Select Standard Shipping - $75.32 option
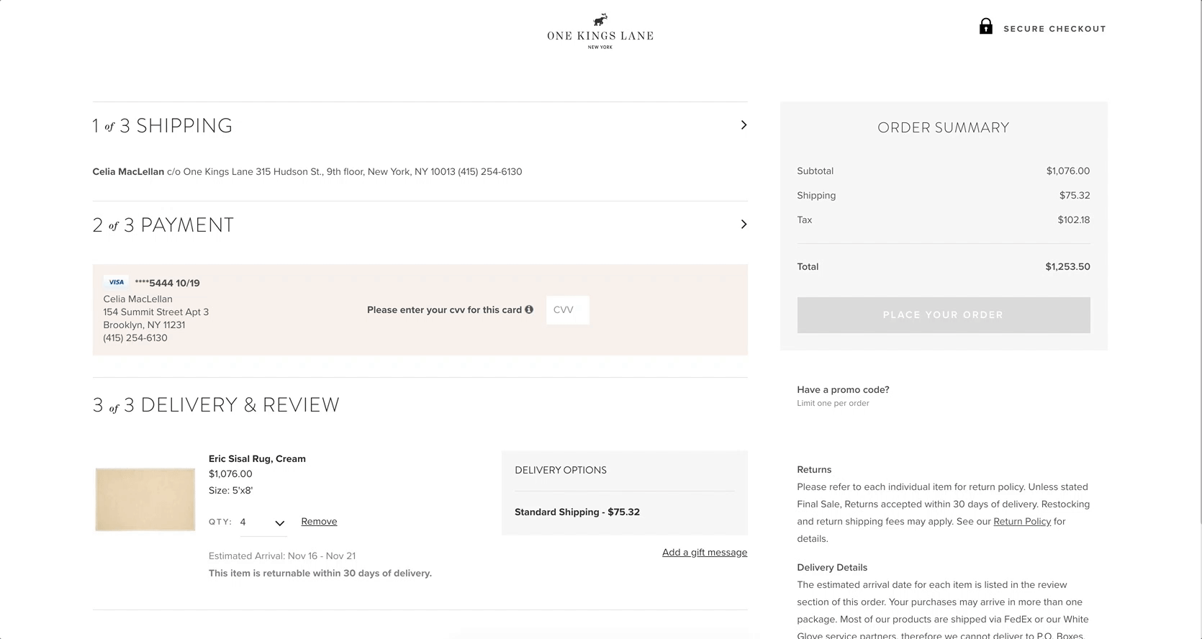Viewport: 1202px width, 639px height. pos(577,512)
